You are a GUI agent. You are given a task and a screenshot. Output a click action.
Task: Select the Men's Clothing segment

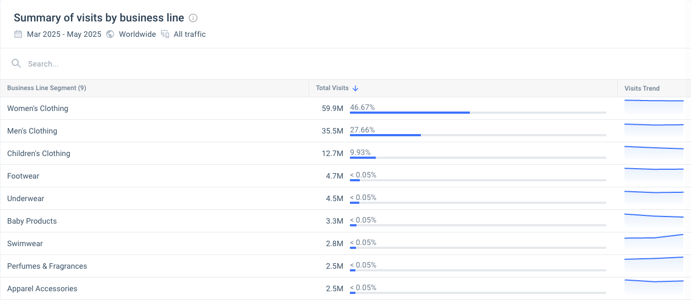click(32, 131)
